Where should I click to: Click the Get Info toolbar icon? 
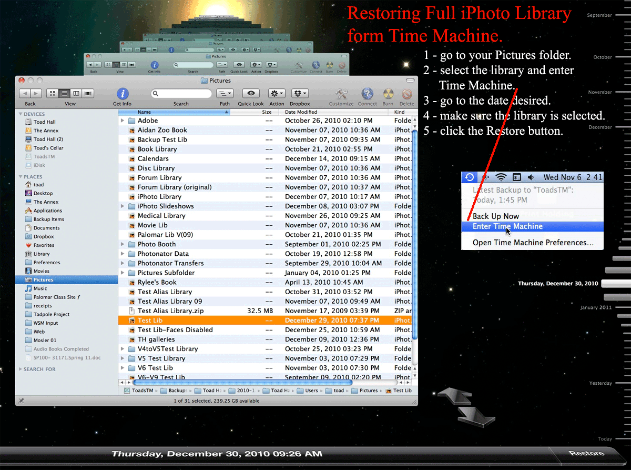[123, 94]
